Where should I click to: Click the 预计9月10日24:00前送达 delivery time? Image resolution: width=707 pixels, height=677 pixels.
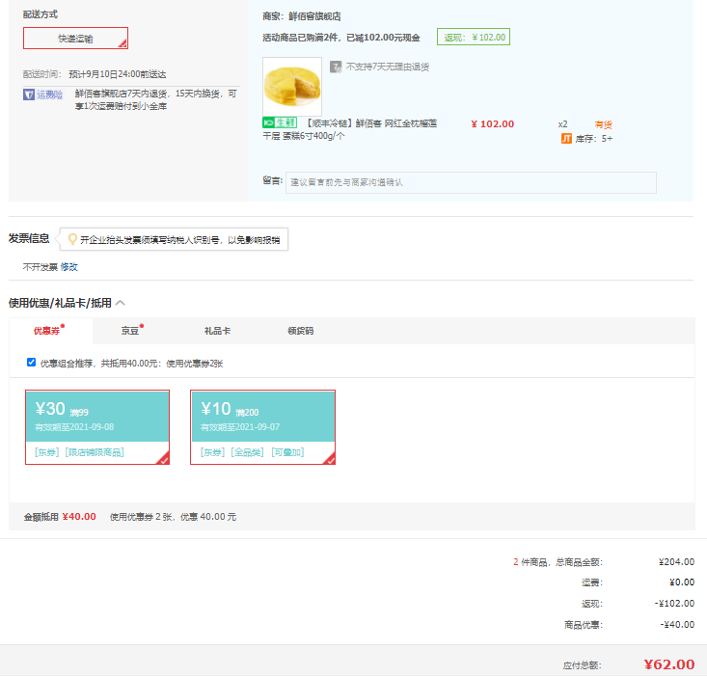(x=118, y=74)
